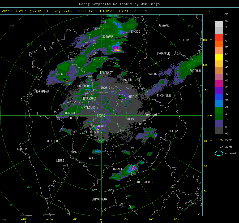Click the storm cell near Ballary

(x=155, y=135)
